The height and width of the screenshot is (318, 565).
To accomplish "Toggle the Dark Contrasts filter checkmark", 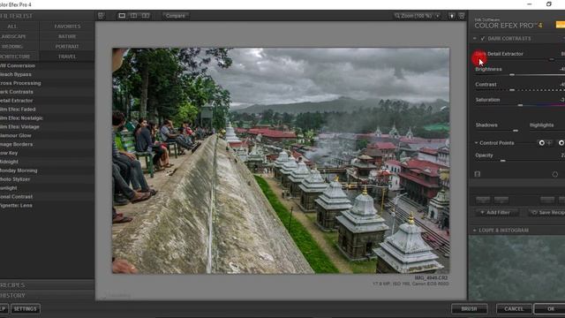I will [x=483, y=39].
